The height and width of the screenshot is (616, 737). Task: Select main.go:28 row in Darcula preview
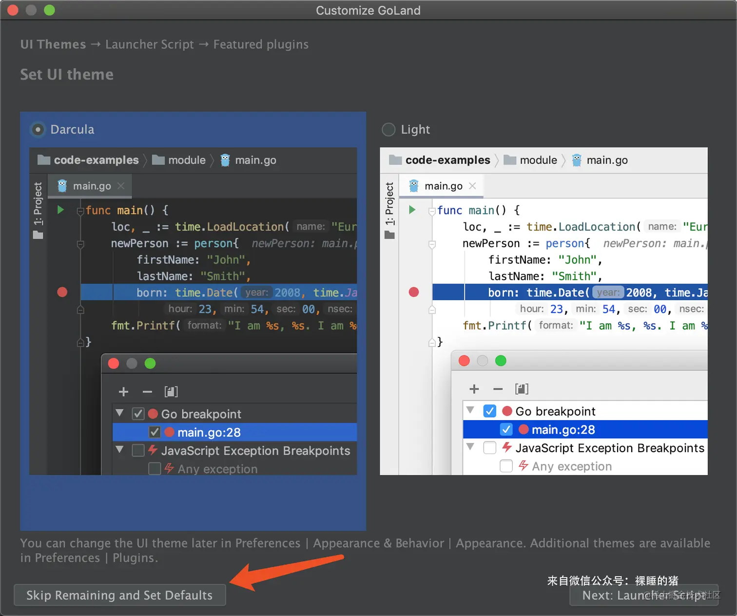(235, 432)
